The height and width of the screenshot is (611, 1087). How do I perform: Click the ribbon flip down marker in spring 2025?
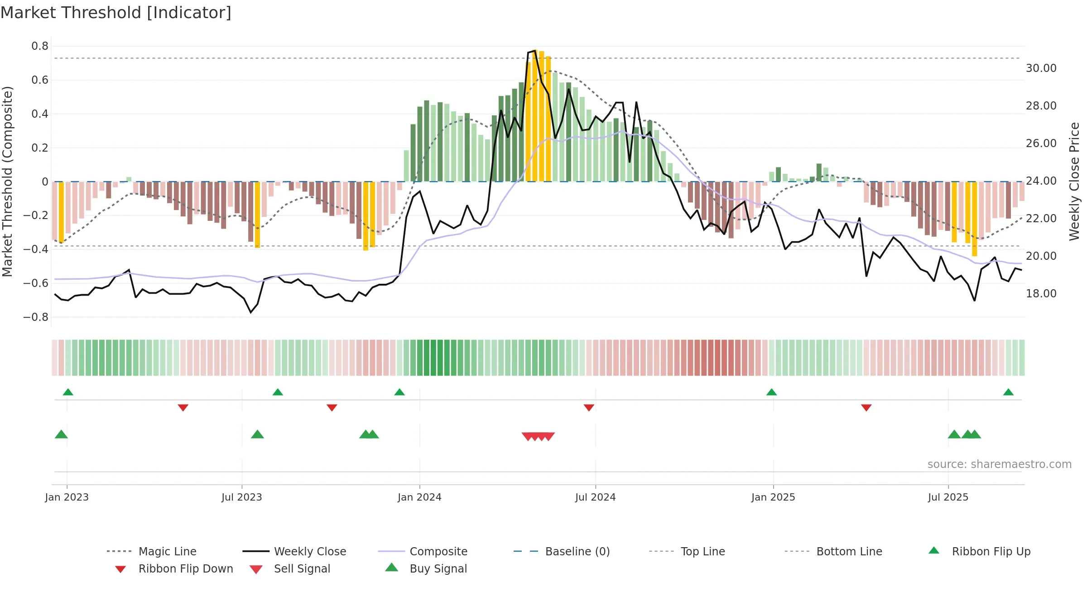[x=866, y=408]
